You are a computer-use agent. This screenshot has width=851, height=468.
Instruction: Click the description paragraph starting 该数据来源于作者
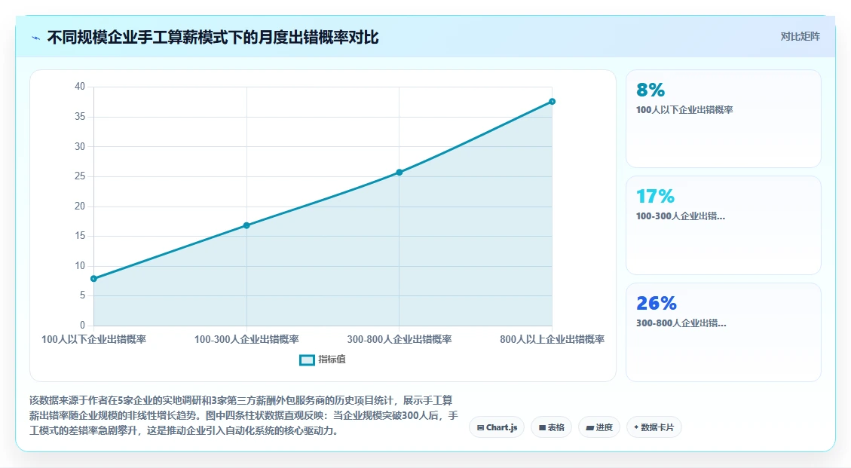tap(243, 415)
